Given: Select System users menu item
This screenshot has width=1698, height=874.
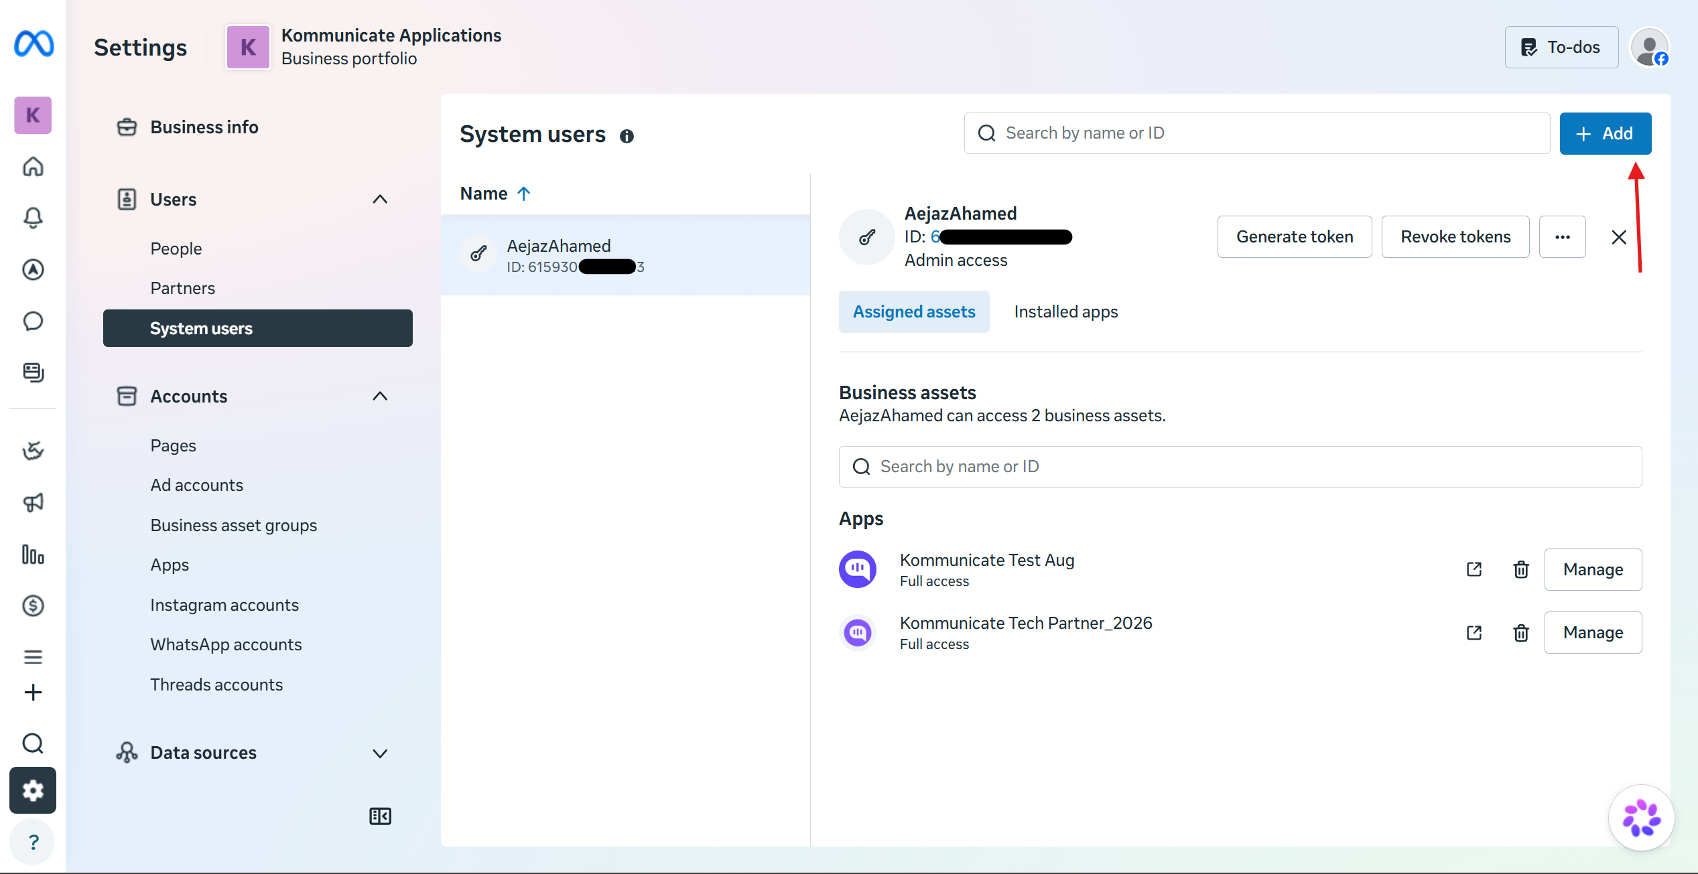Looking at the screenshot, I should pos(258,328).
